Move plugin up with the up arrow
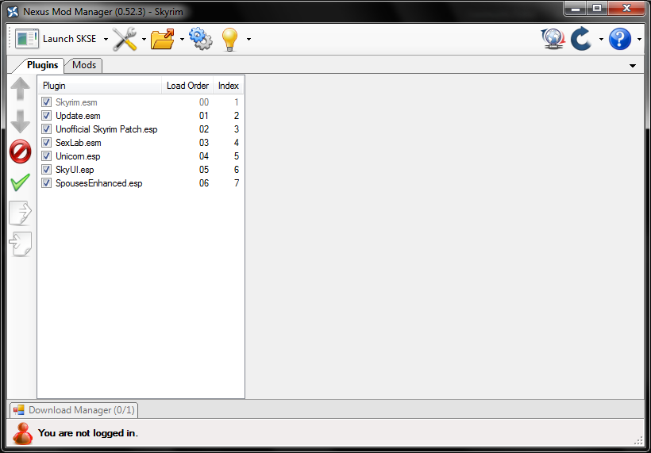 coord(21,89)
